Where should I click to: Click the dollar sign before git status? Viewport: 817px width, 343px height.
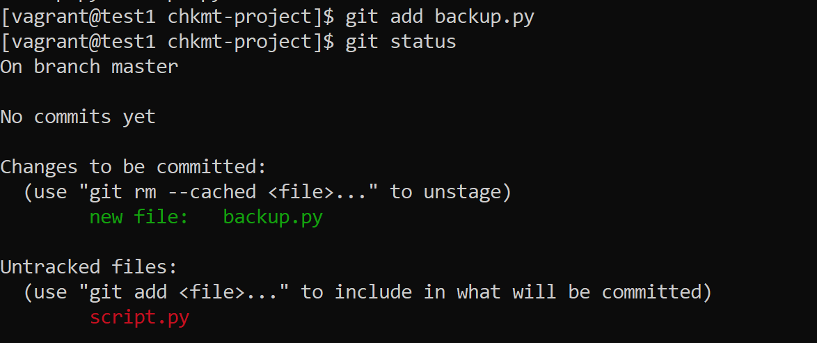tap(329, 42)
